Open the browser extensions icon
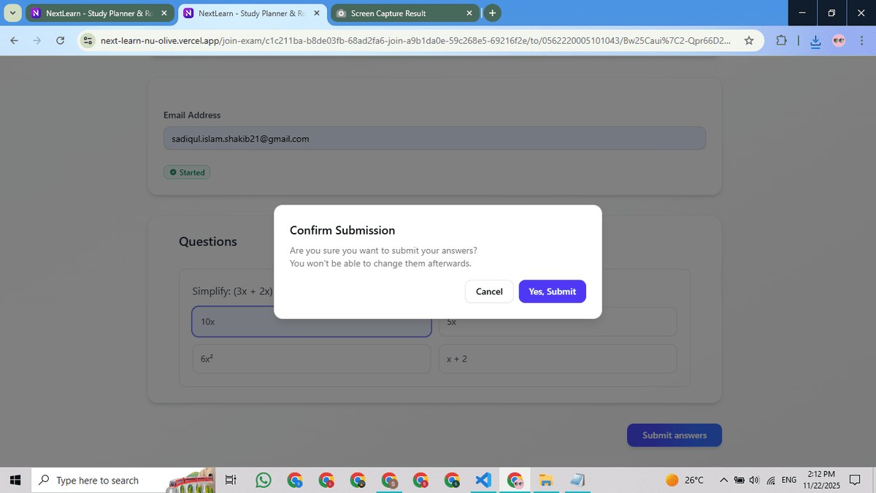Screen dimensions: 876x493 click(781, 41)
